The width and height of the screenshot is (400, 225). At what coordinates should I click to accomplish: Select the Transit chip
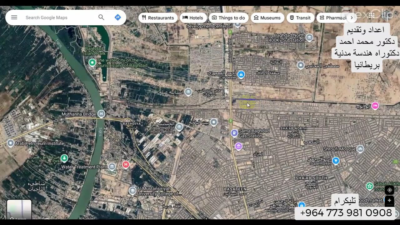(x=300, y=18)
